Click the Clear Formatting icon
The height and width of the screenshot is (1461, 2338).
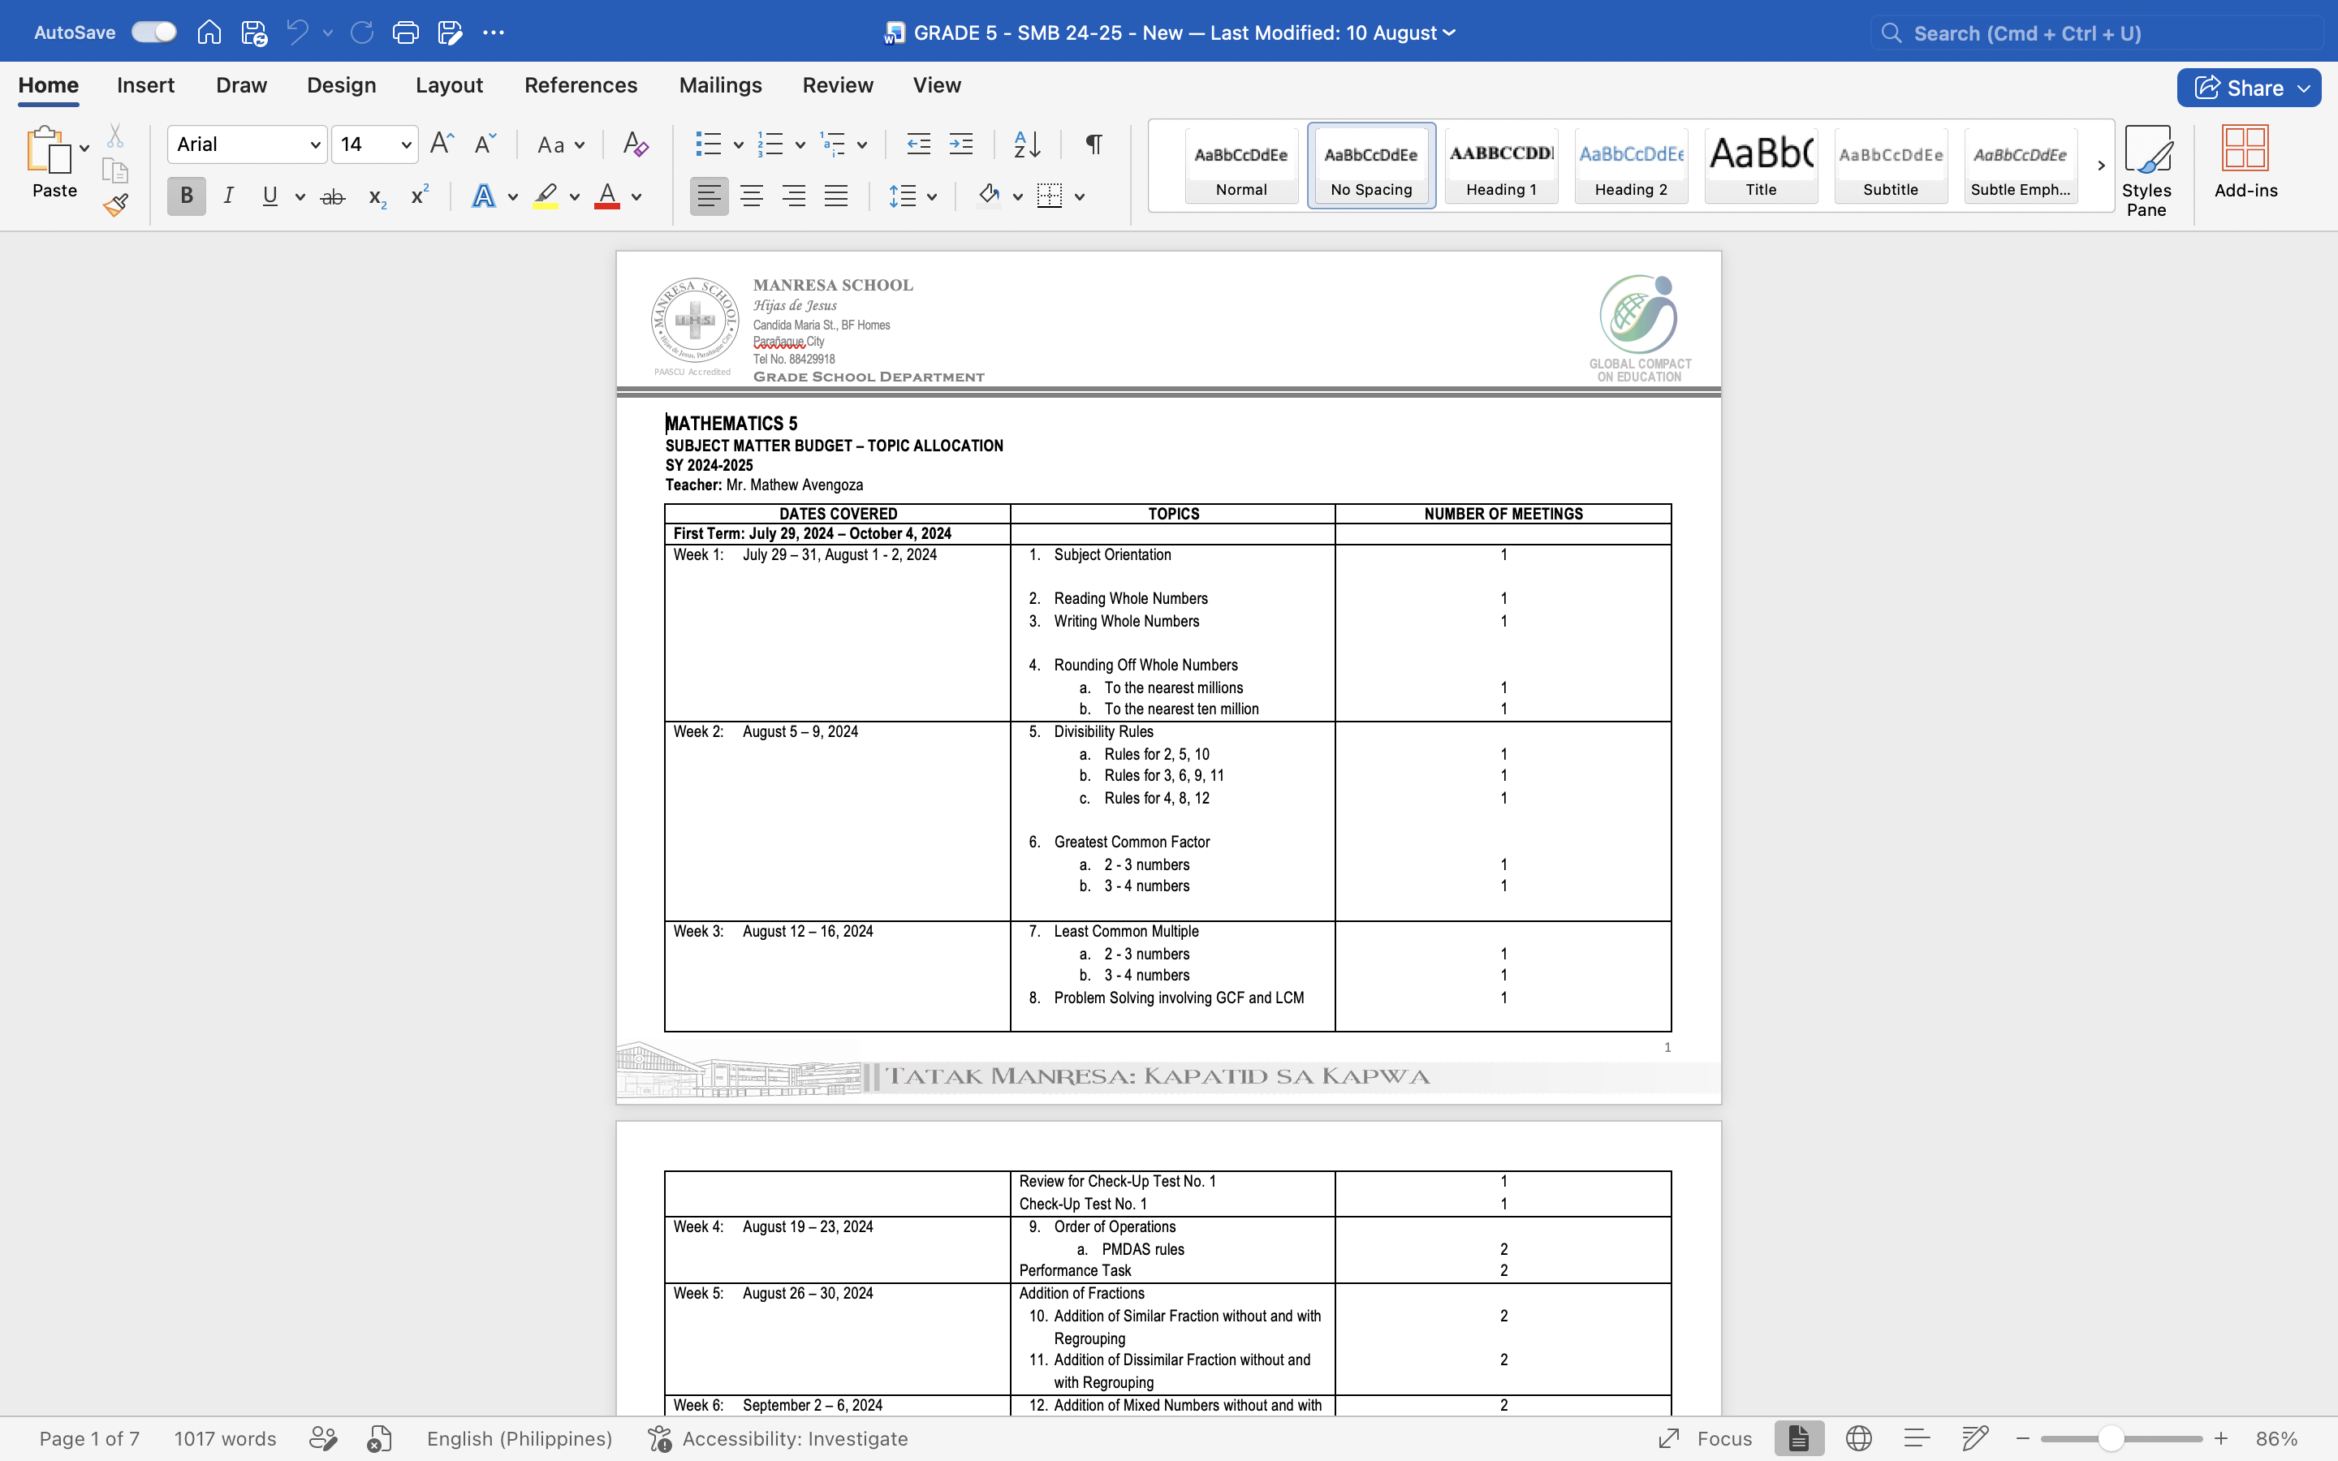[x=635, y=144]
